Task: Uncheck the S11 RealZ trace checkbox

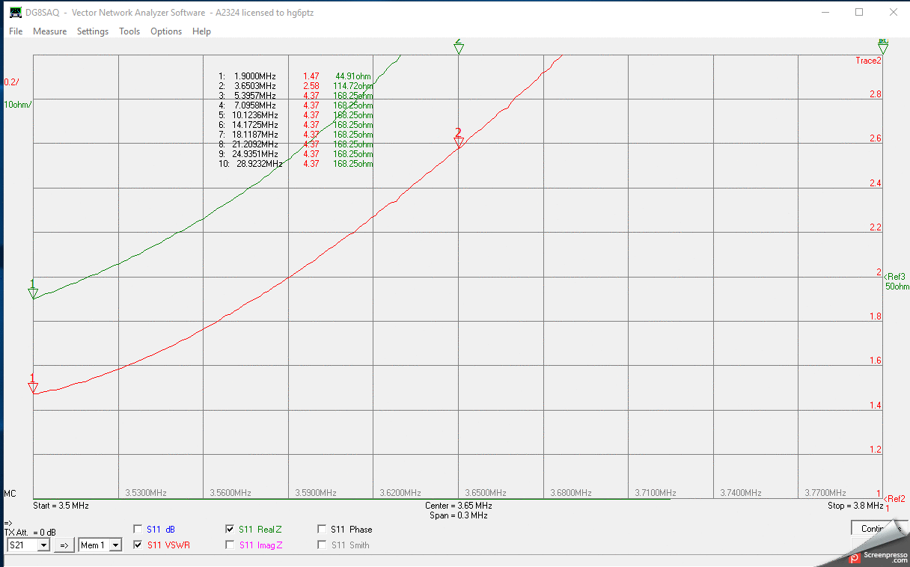Action: 230,530
